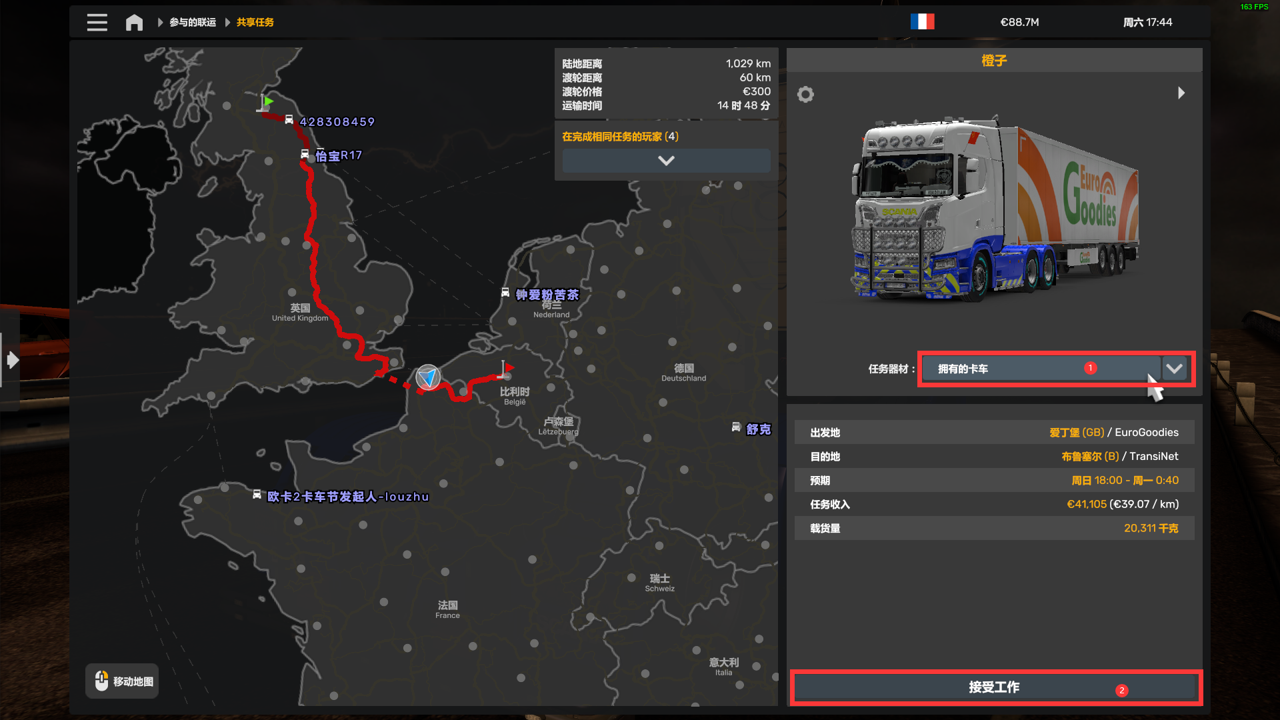Screen dimensions: 1280x720
Task: Click the 爱丁堡 (GB) origin city link
Action: tap(1077, 433)
